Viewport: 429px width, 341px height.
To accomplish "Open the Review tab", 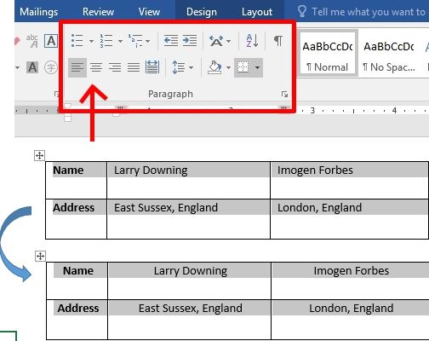I will tap(98, 12).
